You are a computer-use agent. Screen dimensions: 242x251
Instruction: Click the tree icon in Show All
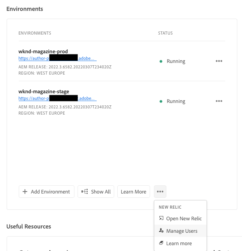[85, 192]
